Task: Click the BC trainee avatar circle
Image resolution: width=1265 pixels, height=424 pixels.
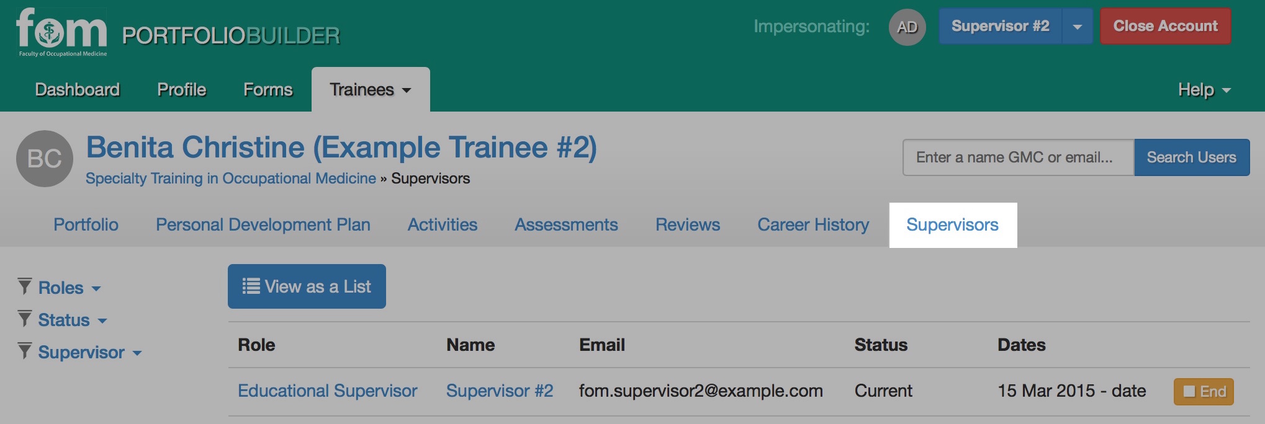Action: tap(45, 159)
